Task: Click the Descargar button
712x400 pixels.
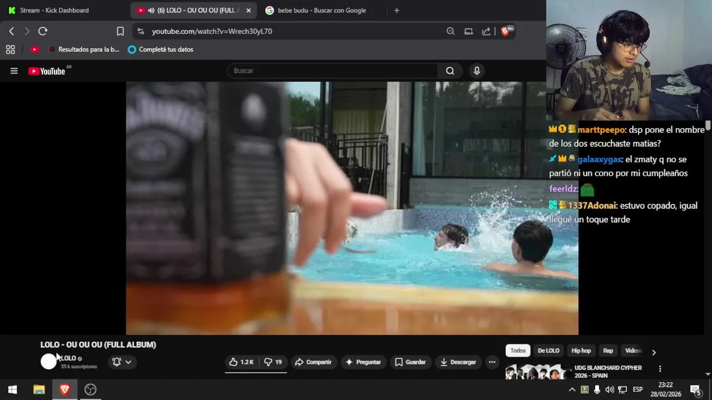Action: tap(458, 362)
